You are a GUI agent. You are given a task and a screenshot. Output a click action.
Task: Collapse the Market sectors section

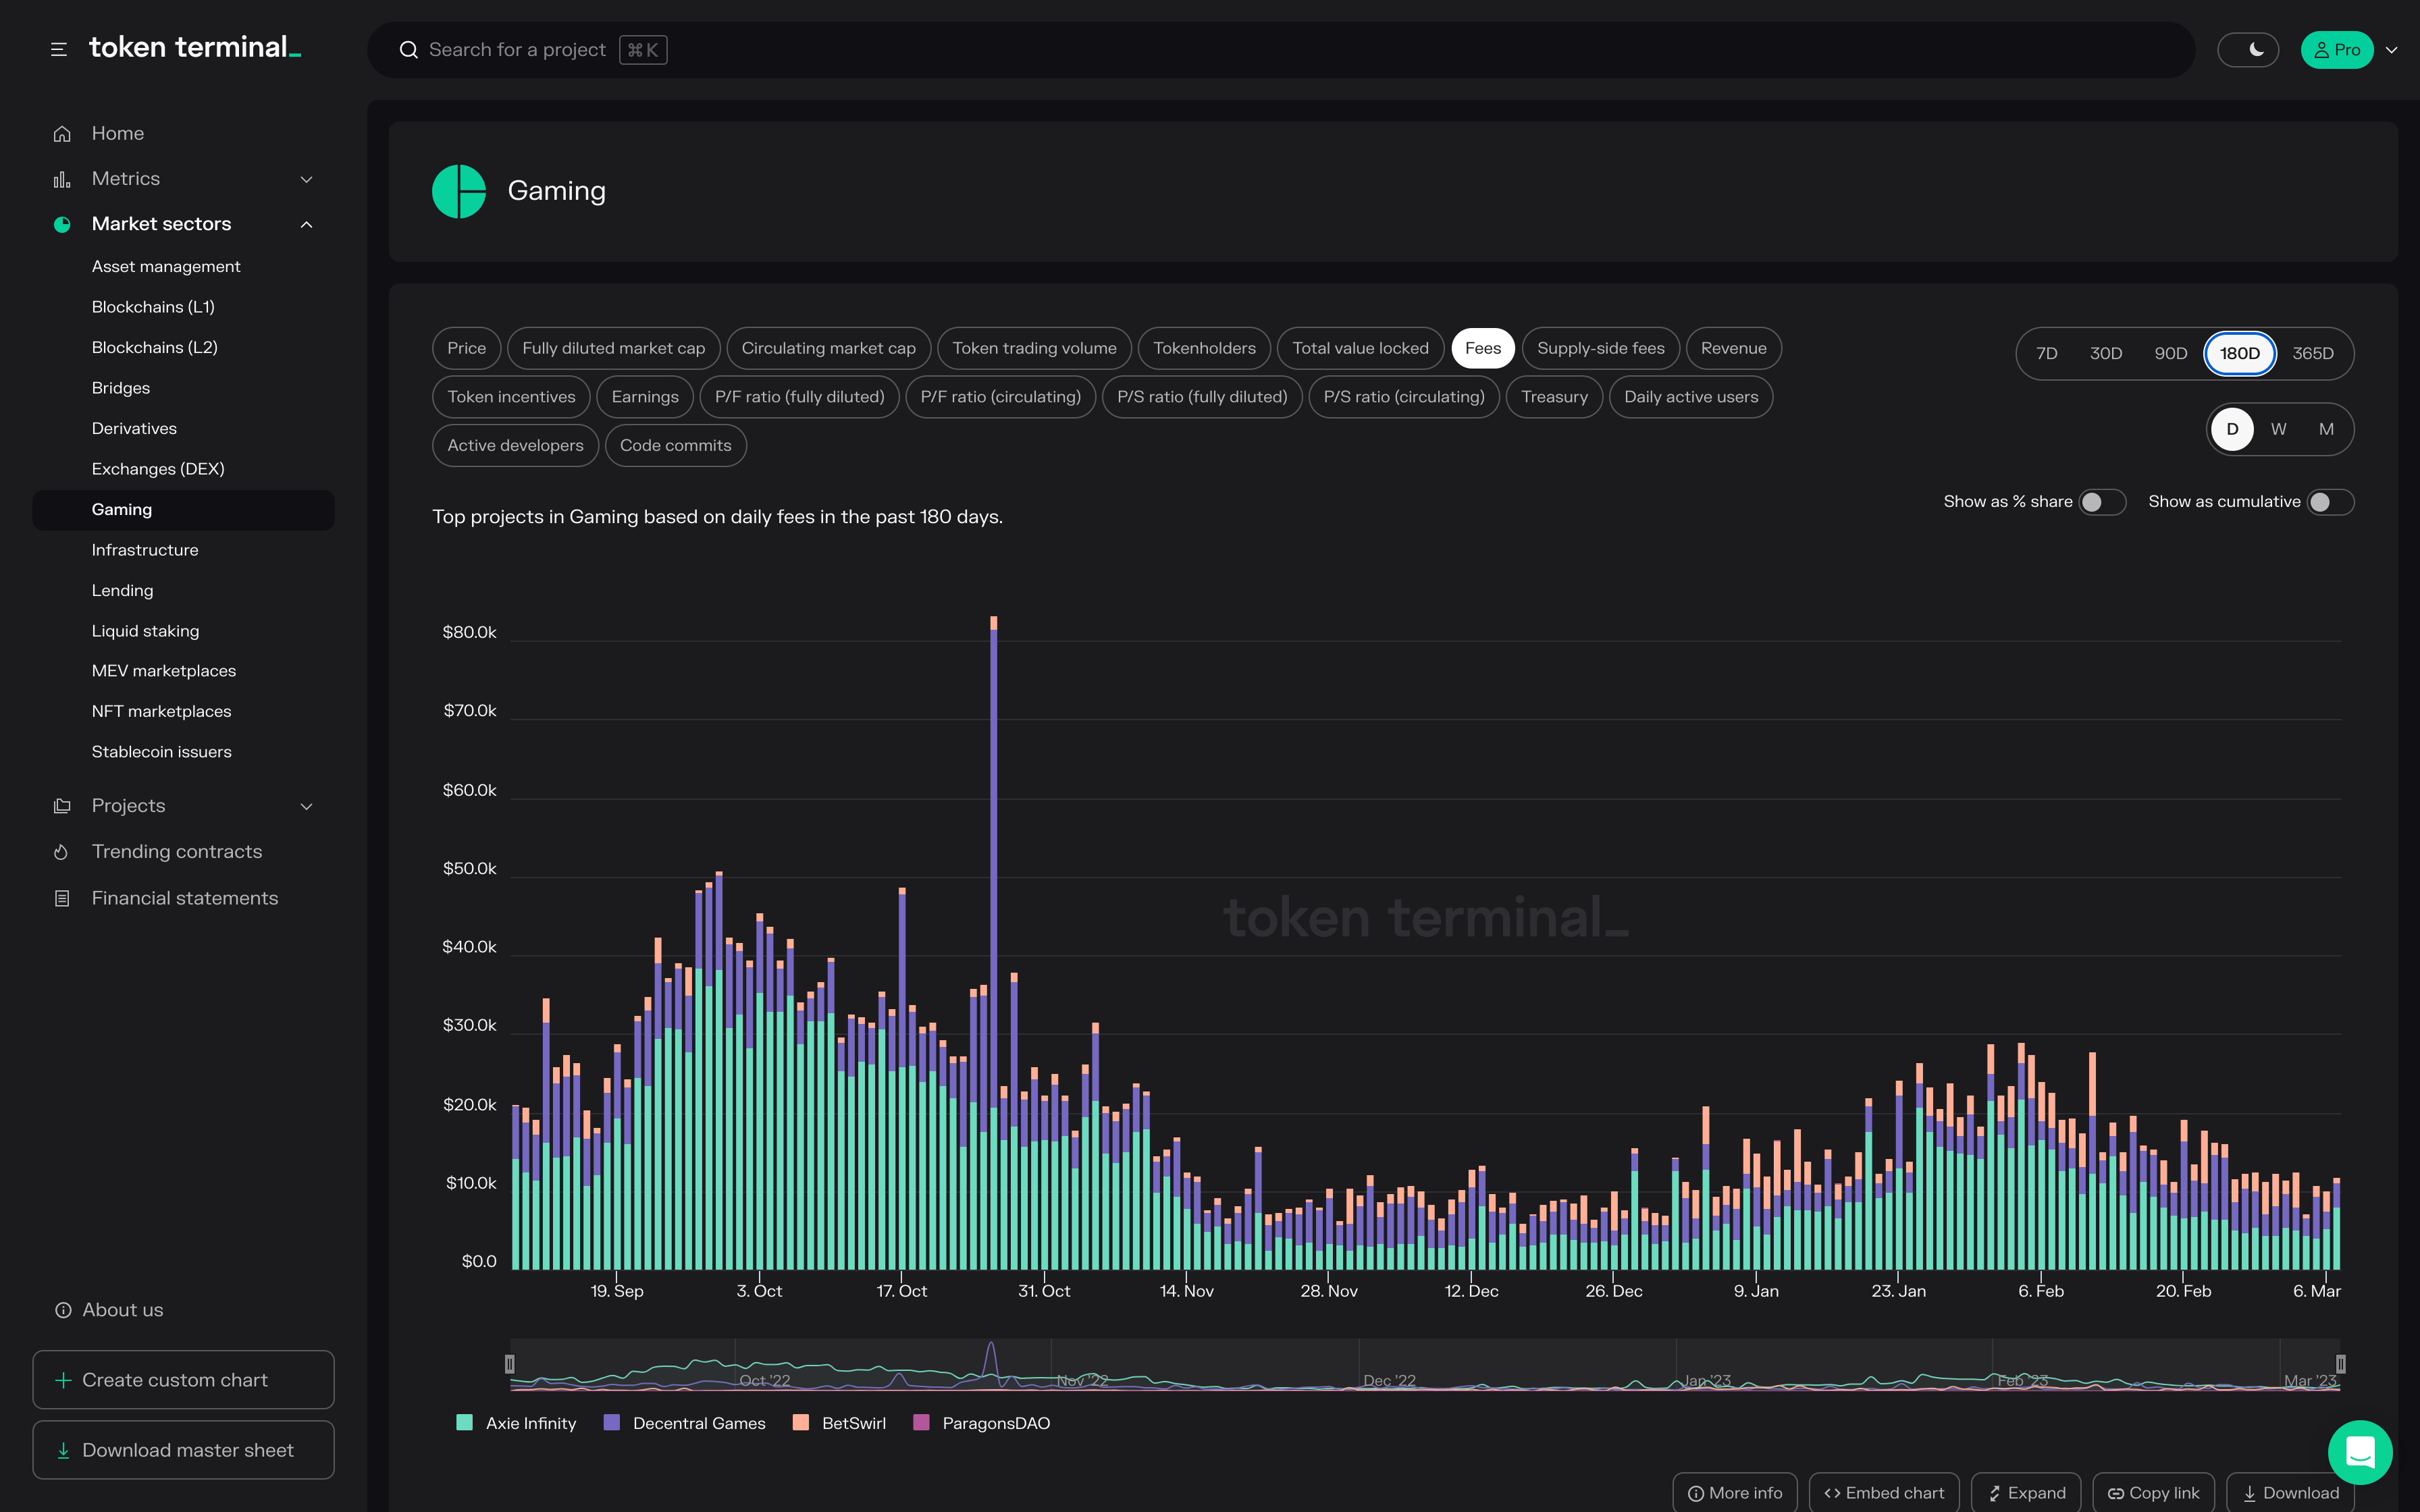(x=306, y=224)
